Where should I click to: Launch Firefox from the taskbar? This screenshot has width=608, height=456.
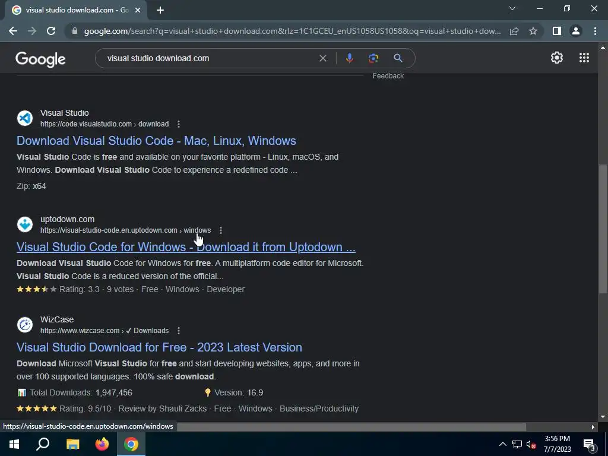[x=102, y=444]
